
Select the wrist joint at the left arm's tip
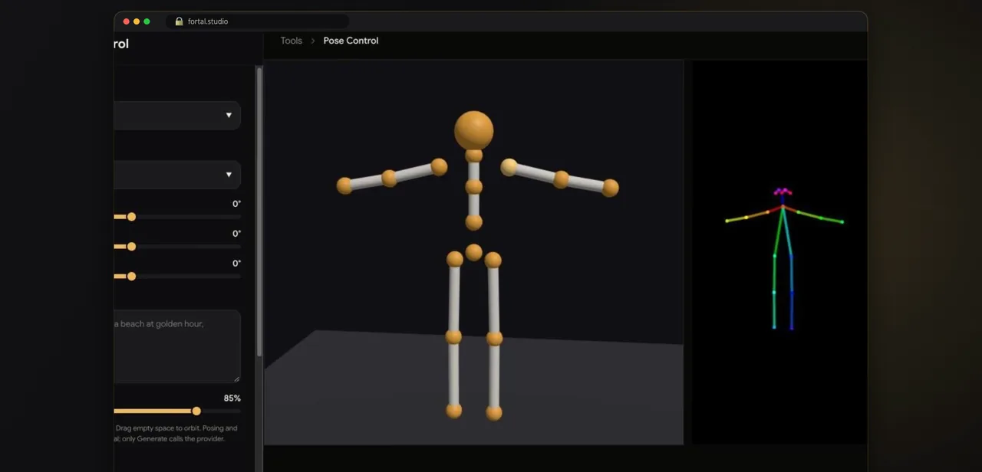[344, 185]
